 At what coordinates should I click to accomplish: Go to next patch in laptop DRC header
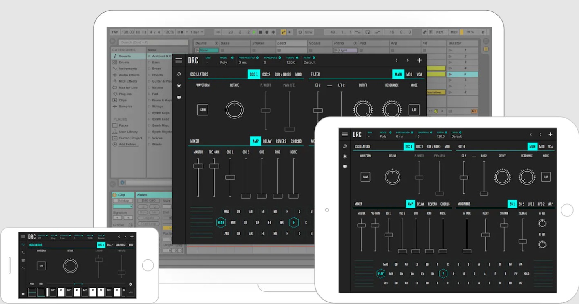pos(407,60)
